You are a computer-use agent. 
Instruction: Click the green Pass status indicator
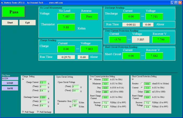(13, 12)
